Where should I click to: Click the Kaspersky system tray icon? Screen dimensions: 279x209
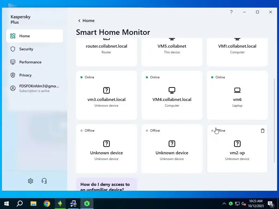pos(231,204)
